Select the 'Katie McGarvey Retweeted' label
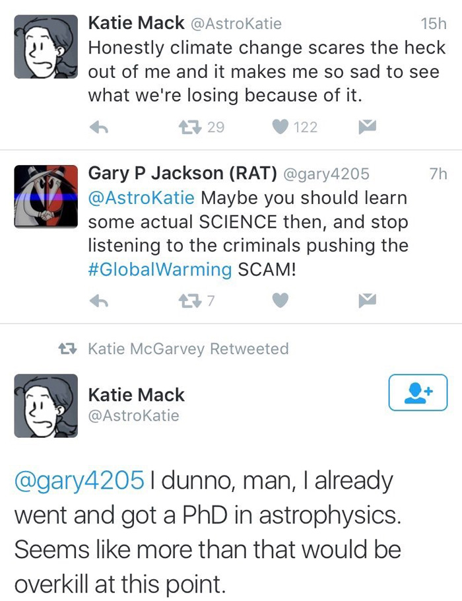The width and height of the screenshot is (462, 601). click(x=187, y=349)
